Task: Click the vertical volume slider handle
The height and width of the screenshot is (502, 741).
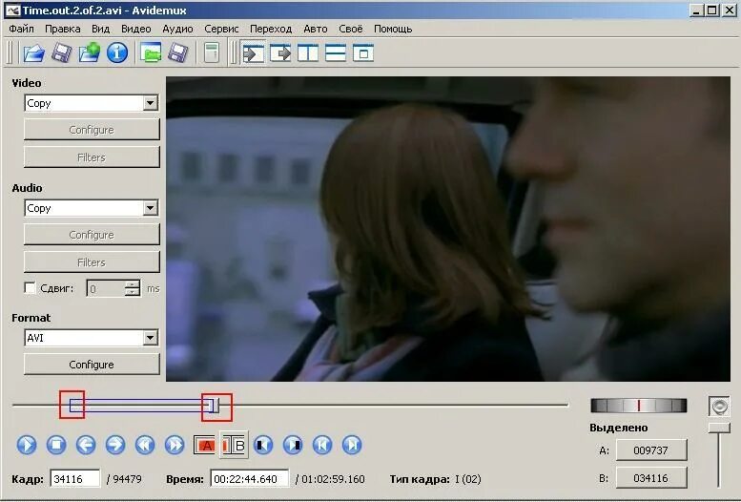Action: [x=719, y=428]
